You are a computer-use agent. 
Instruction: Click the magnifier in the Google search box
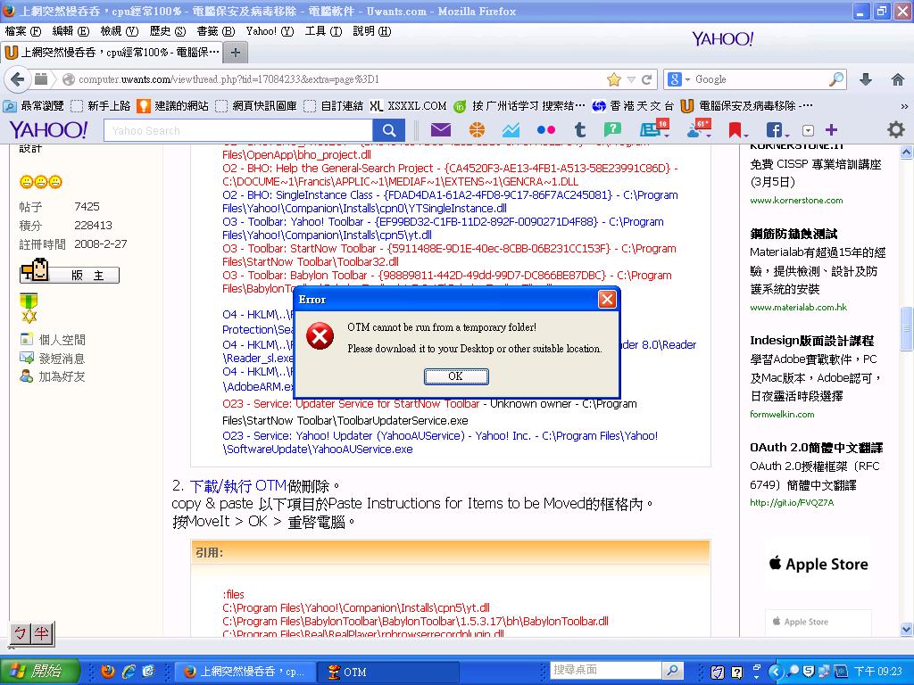coord(836,79)
